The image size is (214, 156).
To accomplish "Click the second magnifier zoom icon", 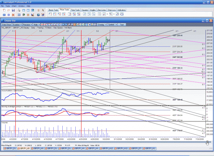I will (x=72, y=25).
